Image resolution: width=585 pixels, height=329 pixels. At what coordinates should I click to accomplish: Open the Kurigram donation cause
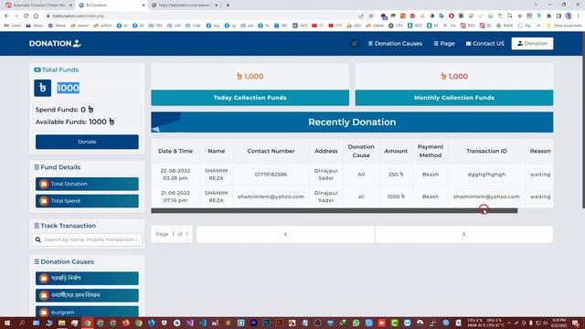87,312
